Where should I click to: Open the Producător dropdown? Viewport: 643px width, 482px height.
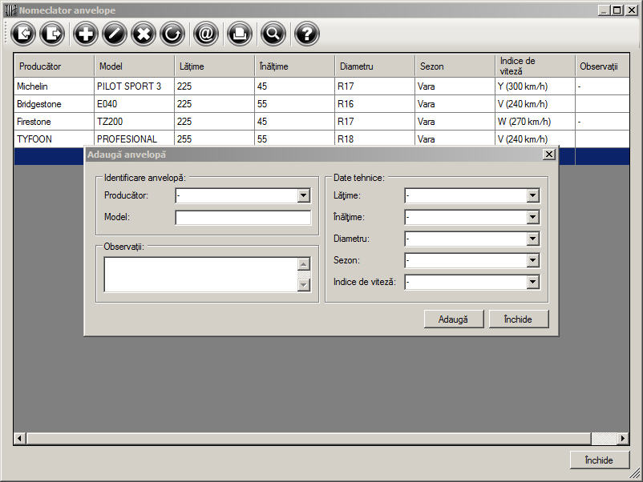coord(303,195)
